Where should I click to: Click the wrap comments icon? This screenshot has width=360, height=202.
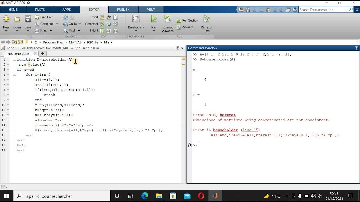click(115, 24)
